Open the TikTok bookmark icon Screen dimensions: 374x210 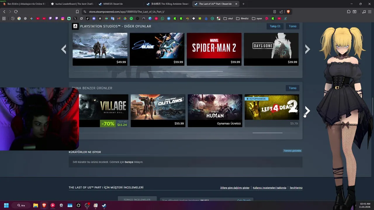coord(88,18)
